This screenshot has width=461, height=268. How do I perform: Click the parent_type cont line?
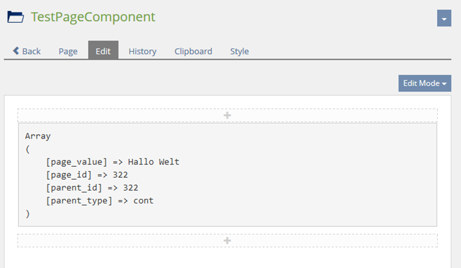pos(100,200)
